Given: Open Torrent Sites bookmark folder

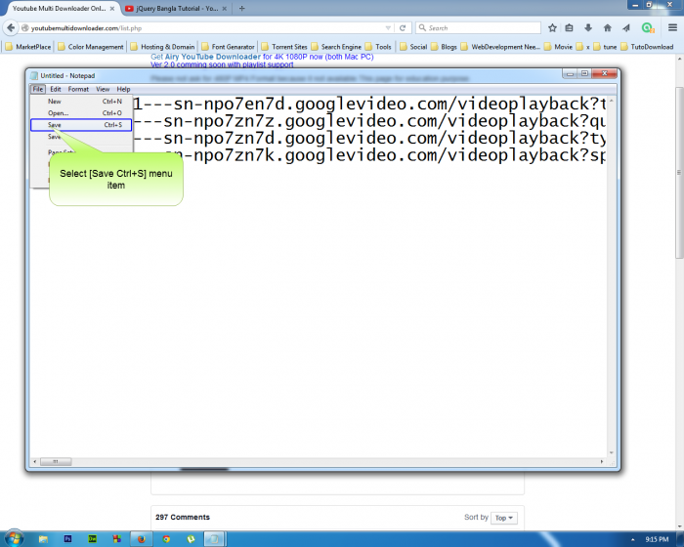Looking at the screenshot, I should tap(284, 47).
